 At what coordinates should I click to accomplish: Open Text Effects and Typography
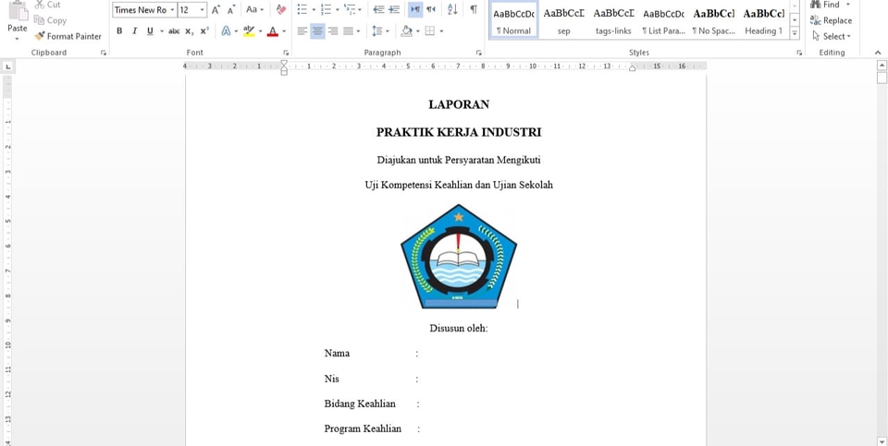tap(226, 31)
